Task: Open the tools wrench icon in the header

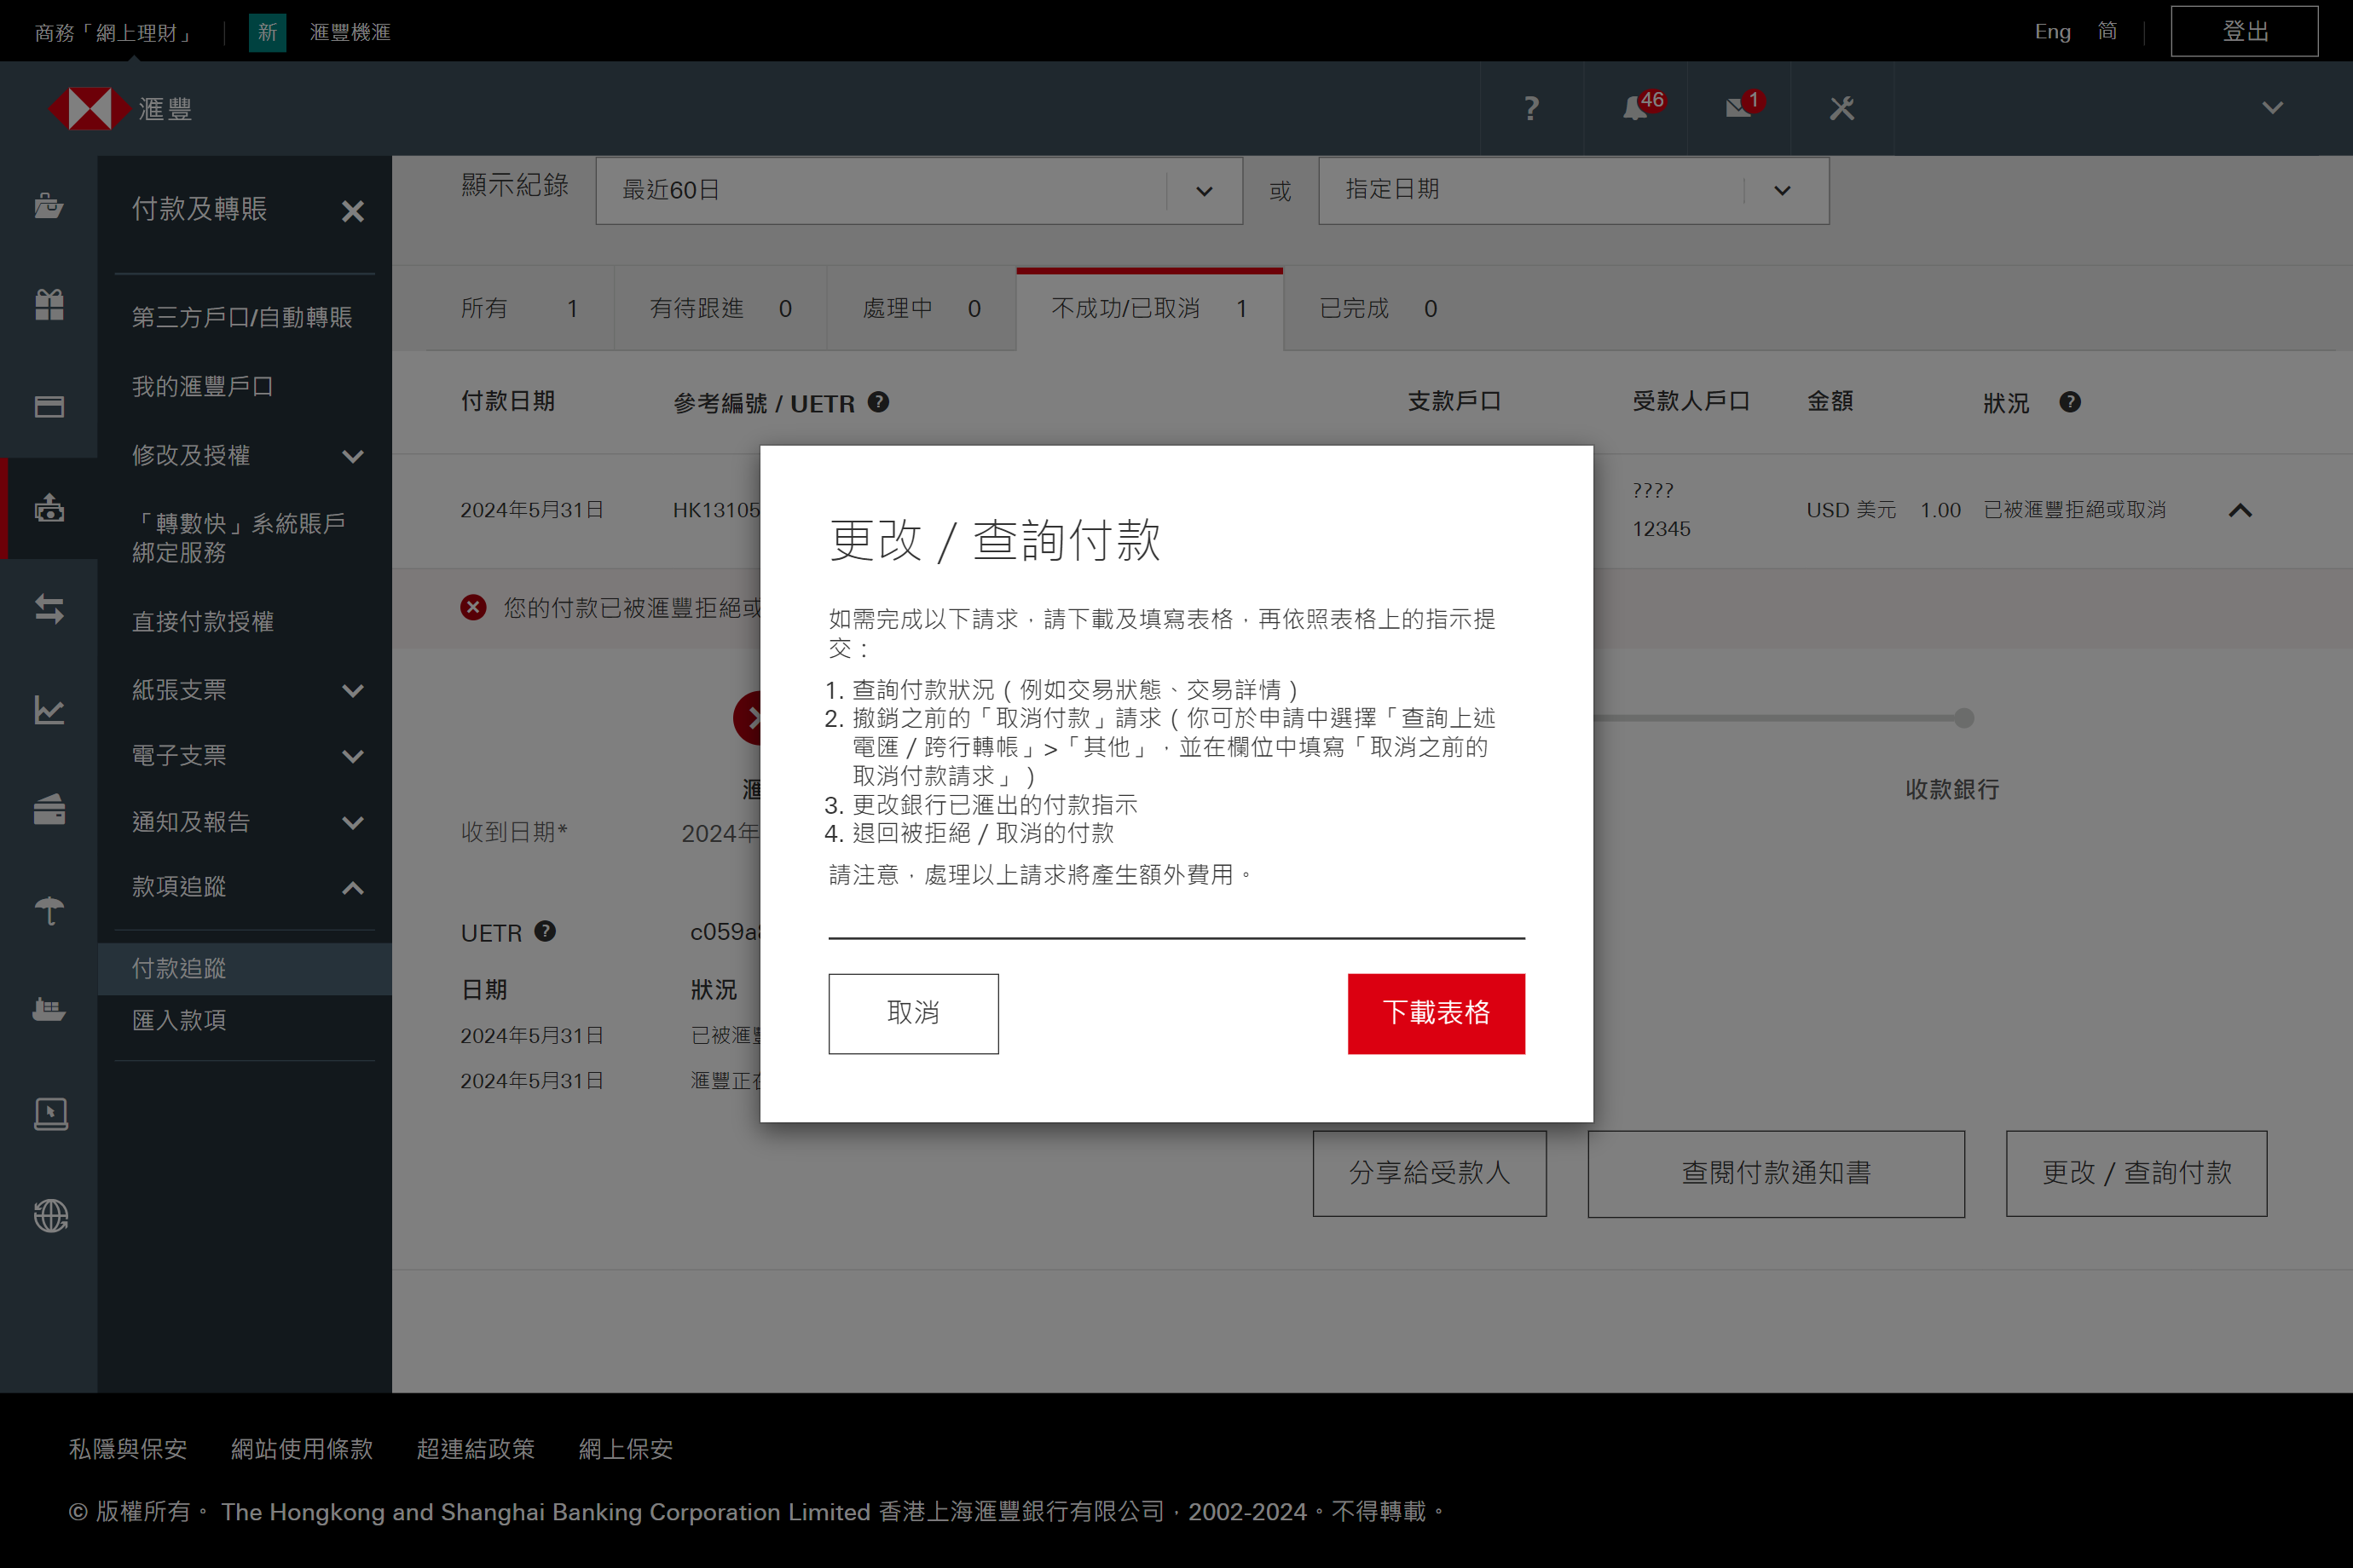Action: click(x=1841, y=107)
